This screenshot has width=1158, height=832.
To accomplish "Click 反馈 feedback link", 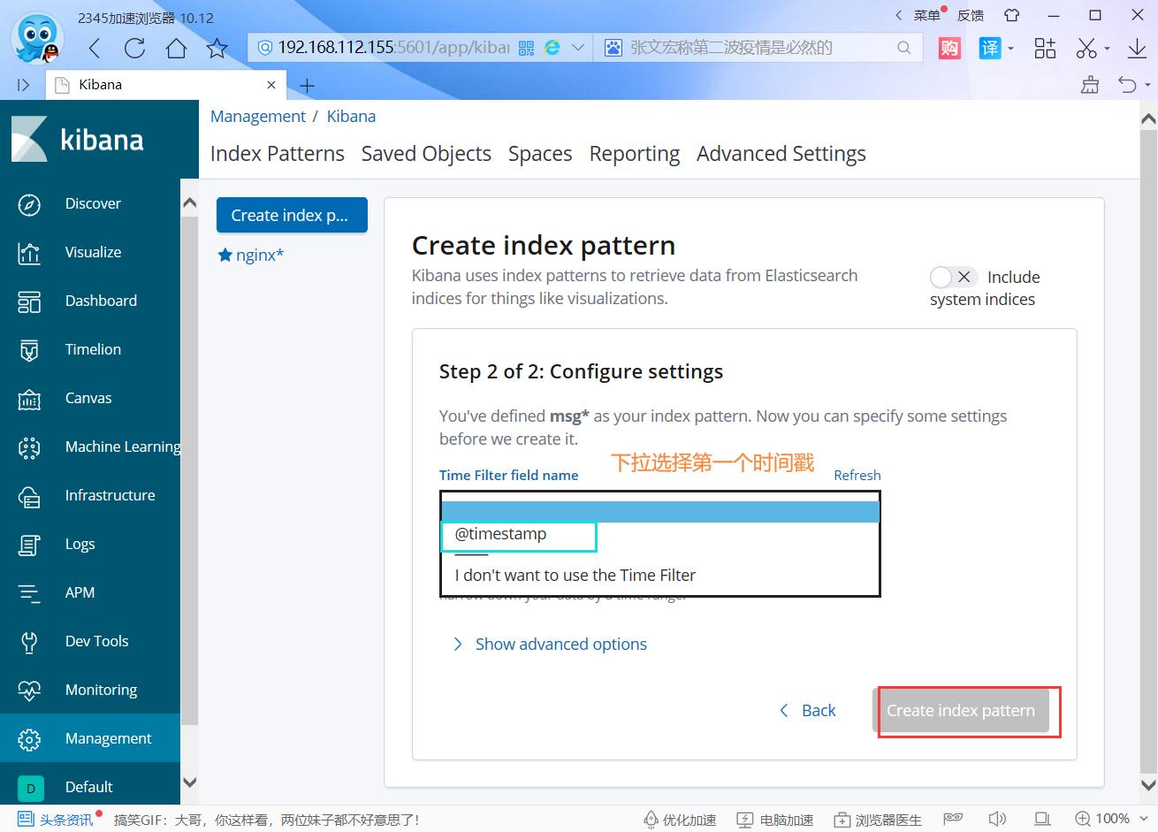I will (971, 15).
